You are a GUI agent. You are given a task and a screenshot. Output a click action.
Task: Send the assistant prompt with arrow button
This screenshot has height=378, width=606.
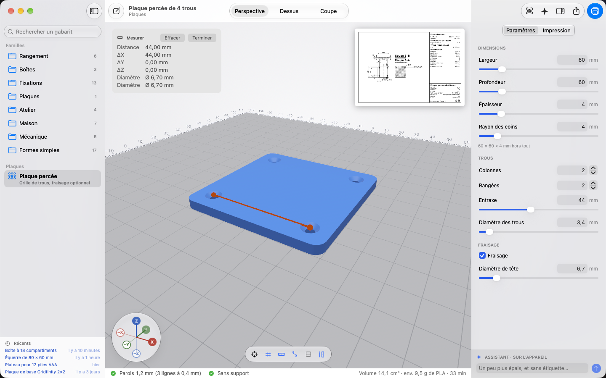(x=596, y=368)
